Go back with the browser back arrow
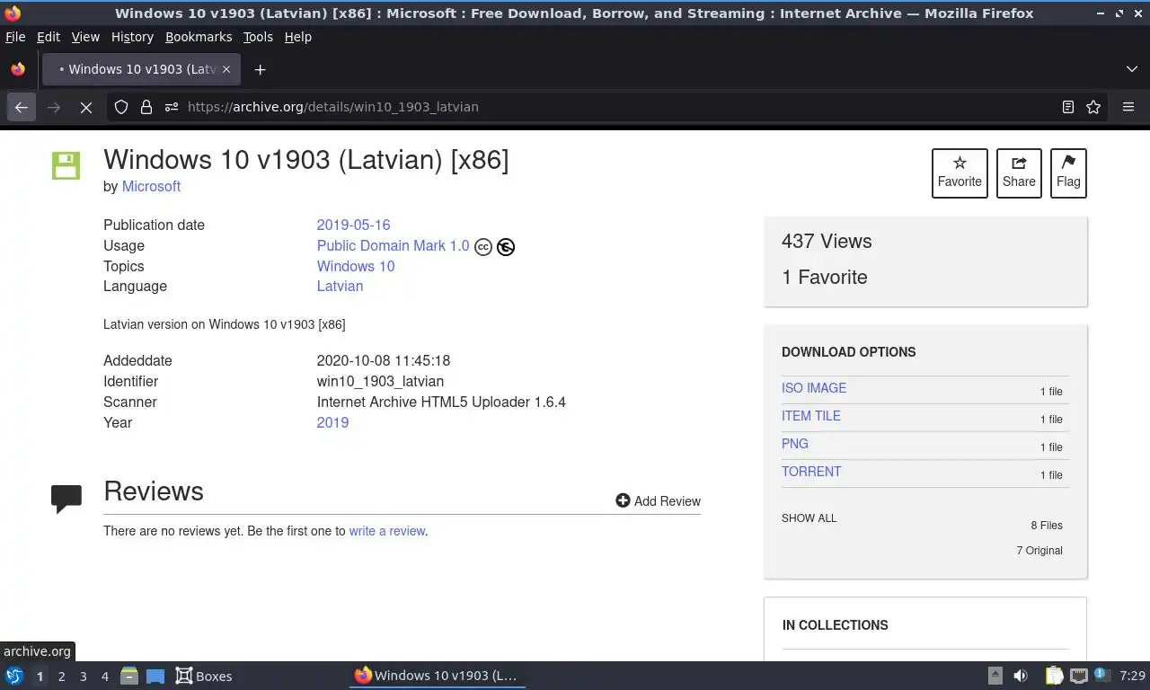The width and height of the screenshot is (1150, 690). click(22, 107)
